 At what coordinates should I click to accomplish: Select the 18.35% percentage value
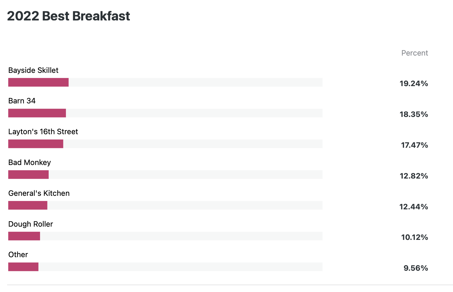pyautogui.click(x=414, y=114)
